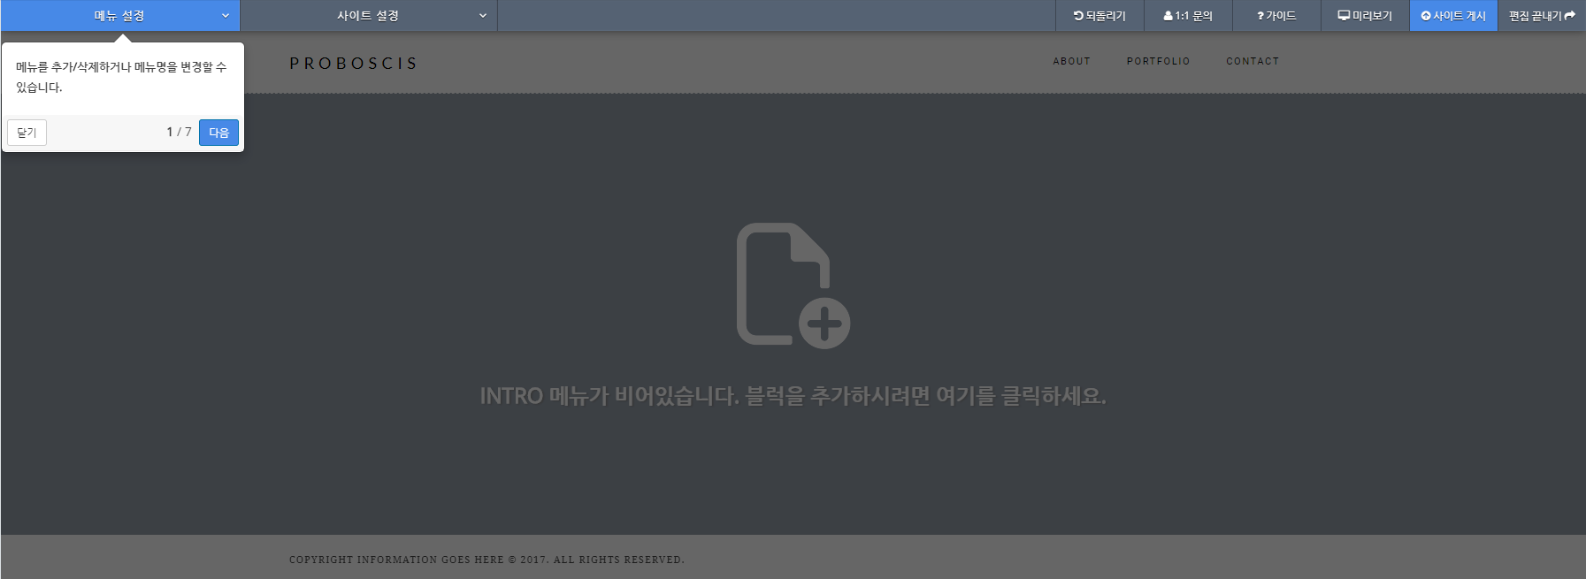Screen dimensions: 1586x579
Task: Click the 되돌리기 undo button
Action: pyautogui.click(x=1100, y=16)
